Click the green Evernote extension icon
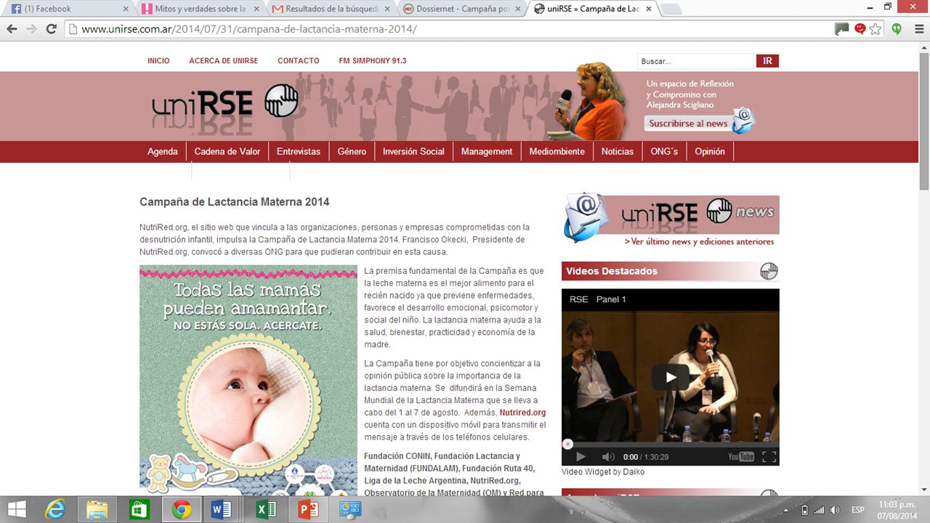This screenshot has width=930, height=523. pyautogui.click(x=897, y=29)
